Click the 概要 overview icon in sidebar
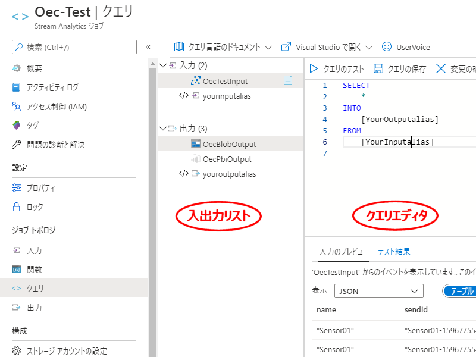This screenshot has height=357, width=476. pos(17,68)
